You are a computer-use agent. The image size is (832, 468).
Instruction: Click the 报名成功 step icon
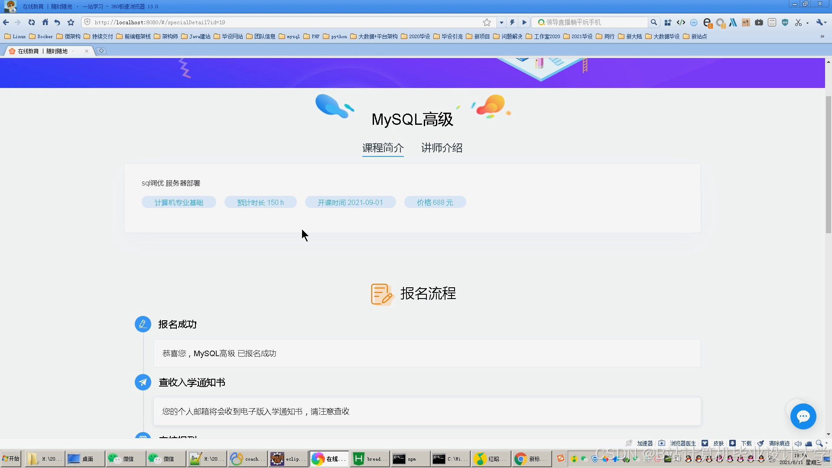pos(143,324)
